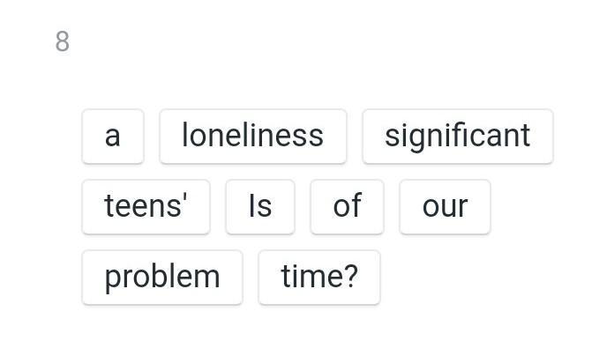Screen dimensions: 592x341
Task: Tap the "of" word tile
Action: pos(347,207)
